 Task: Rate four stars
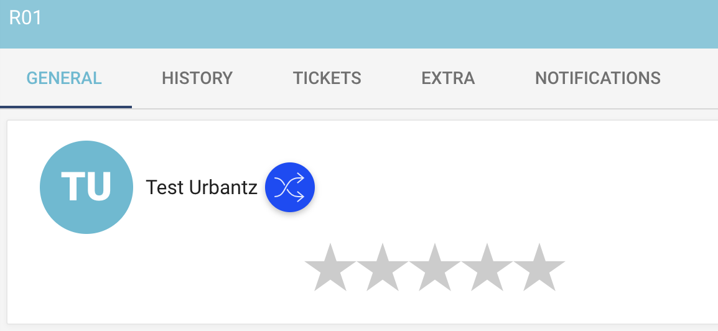coord(487,268)
